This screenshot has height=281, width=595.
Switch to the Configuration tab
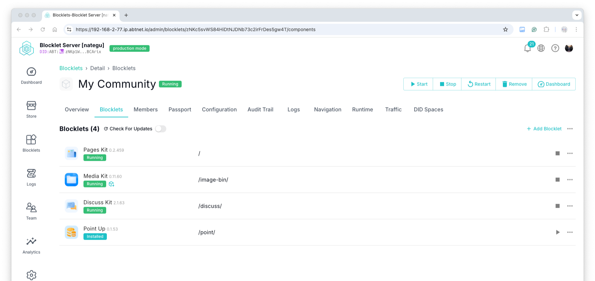coord(219,110)
